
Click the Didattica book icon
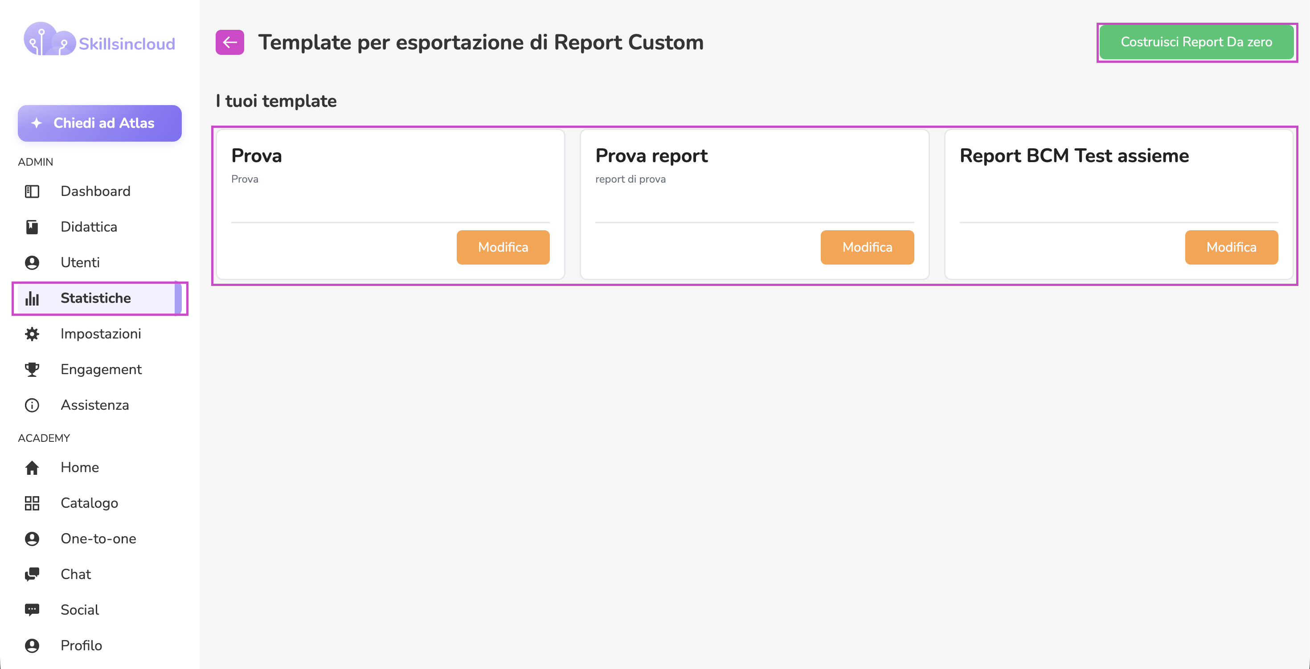pos(32,227)
